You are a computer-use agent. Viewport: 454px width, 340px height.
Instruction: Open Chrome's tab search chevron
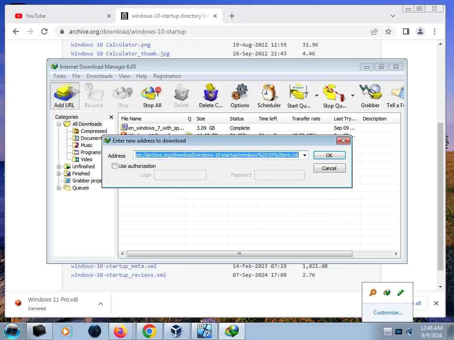point(393,16)
